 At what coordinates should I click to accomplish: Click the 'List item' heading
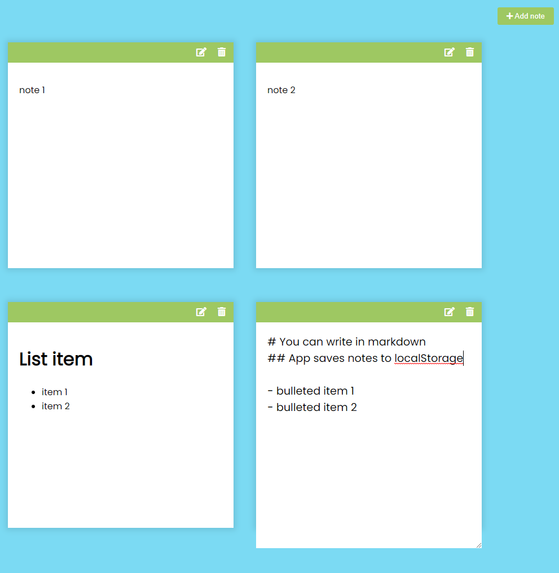click(x=56, y=359)
